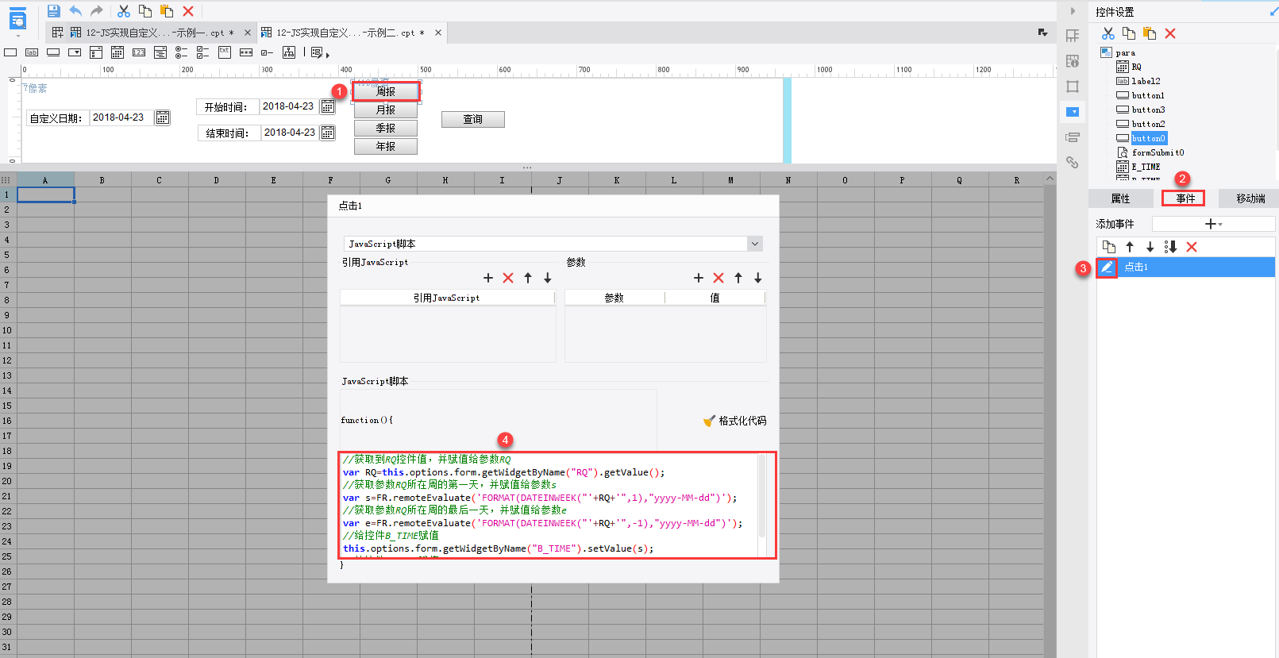Click the 月报 button
Viewport: 1279px width, 658px height.
click(386, 110)
